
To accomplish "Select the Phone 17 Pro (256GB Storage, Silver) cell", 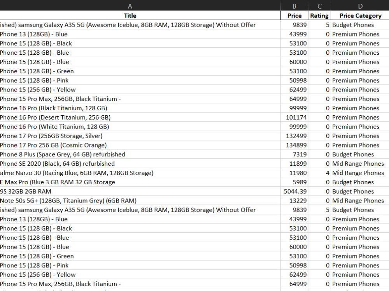I will [x=140, y=136].
